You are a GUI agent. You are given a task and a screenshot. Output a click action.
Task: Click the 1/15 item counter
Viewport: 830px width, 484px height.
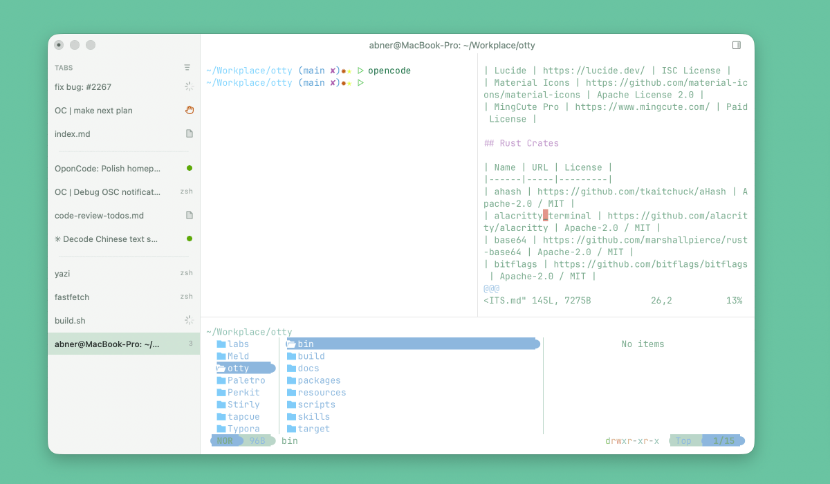[723, 440]
